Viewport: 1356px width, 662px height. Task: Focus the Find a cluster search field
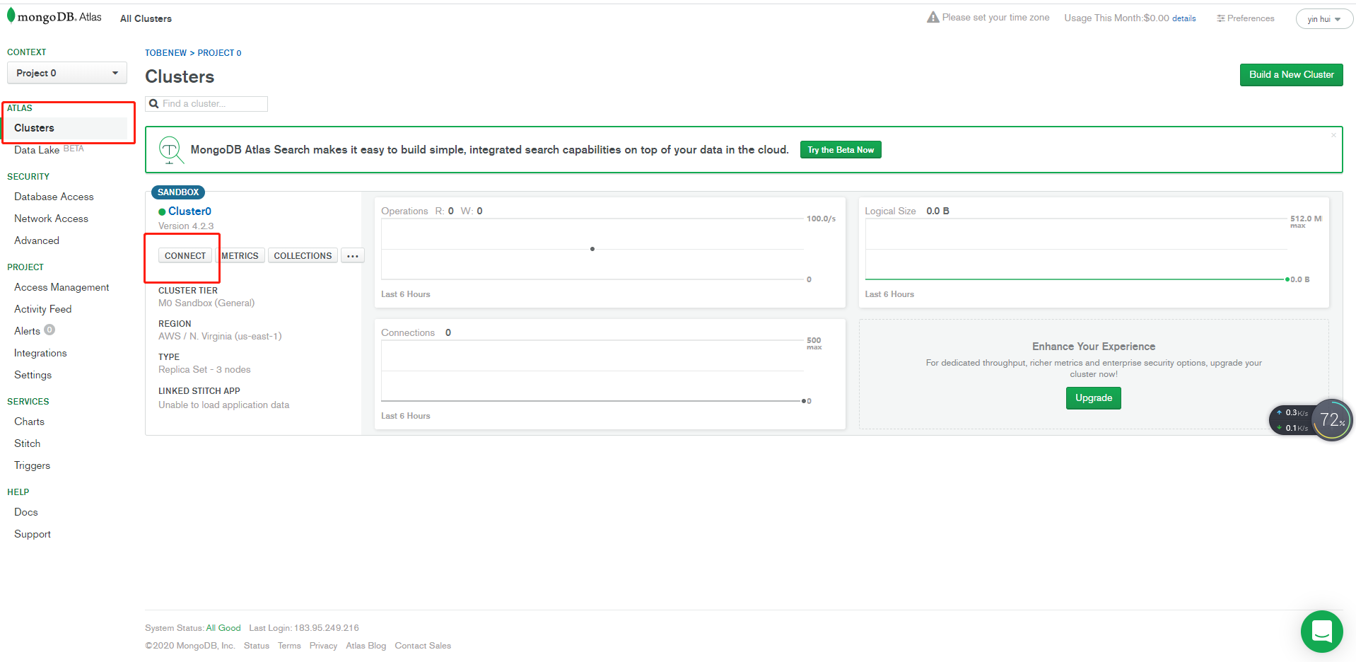[x=206, y=104]
